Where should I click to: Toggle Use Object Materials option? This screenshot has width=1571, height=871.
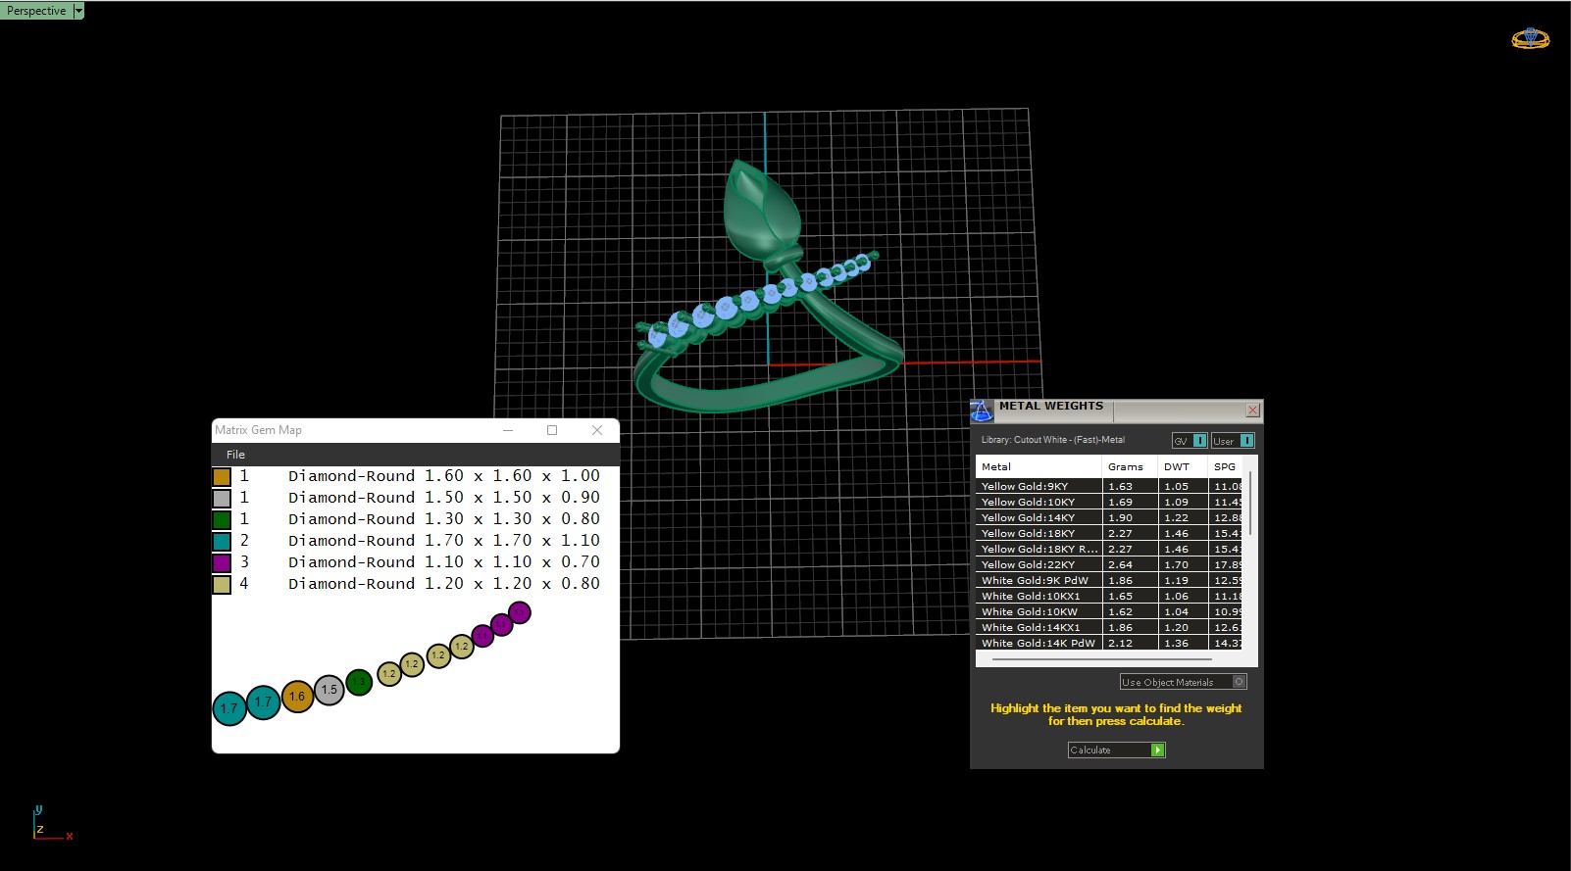click(x=1239, y=682)
